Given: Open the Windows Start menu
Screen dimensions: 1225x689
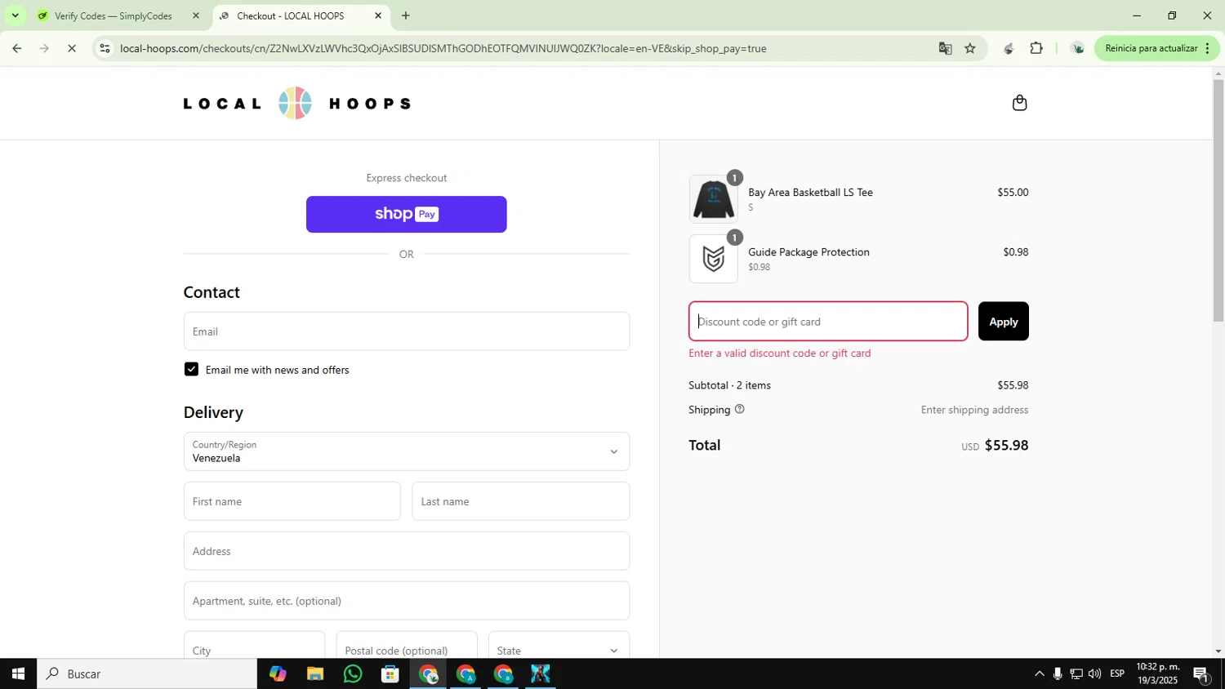Looking at the screenshot, I should pos(18,674).
